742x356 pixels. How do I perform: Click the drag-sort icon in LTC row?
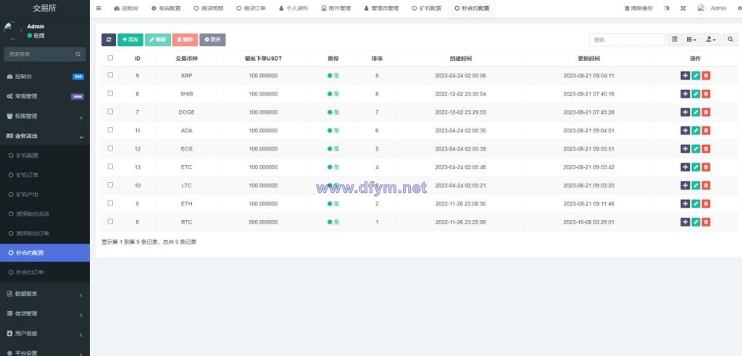point(685,185)
